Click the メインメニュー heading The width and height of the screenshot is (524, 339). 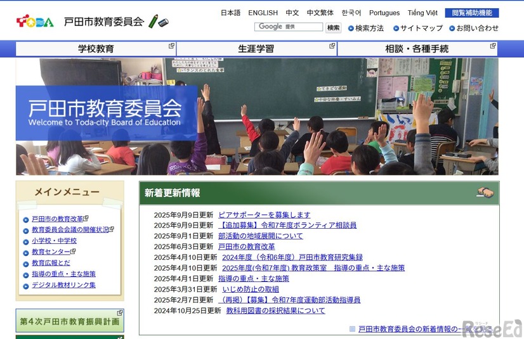pos(67,192)
